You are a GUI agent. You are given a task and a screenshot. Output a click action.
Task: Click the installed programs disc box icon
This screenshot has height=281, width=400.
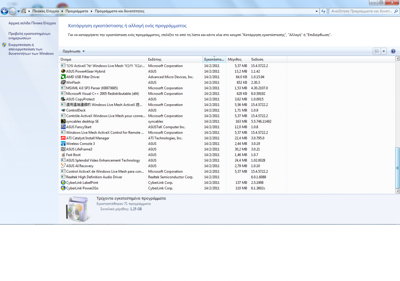[x=78, y=210]
